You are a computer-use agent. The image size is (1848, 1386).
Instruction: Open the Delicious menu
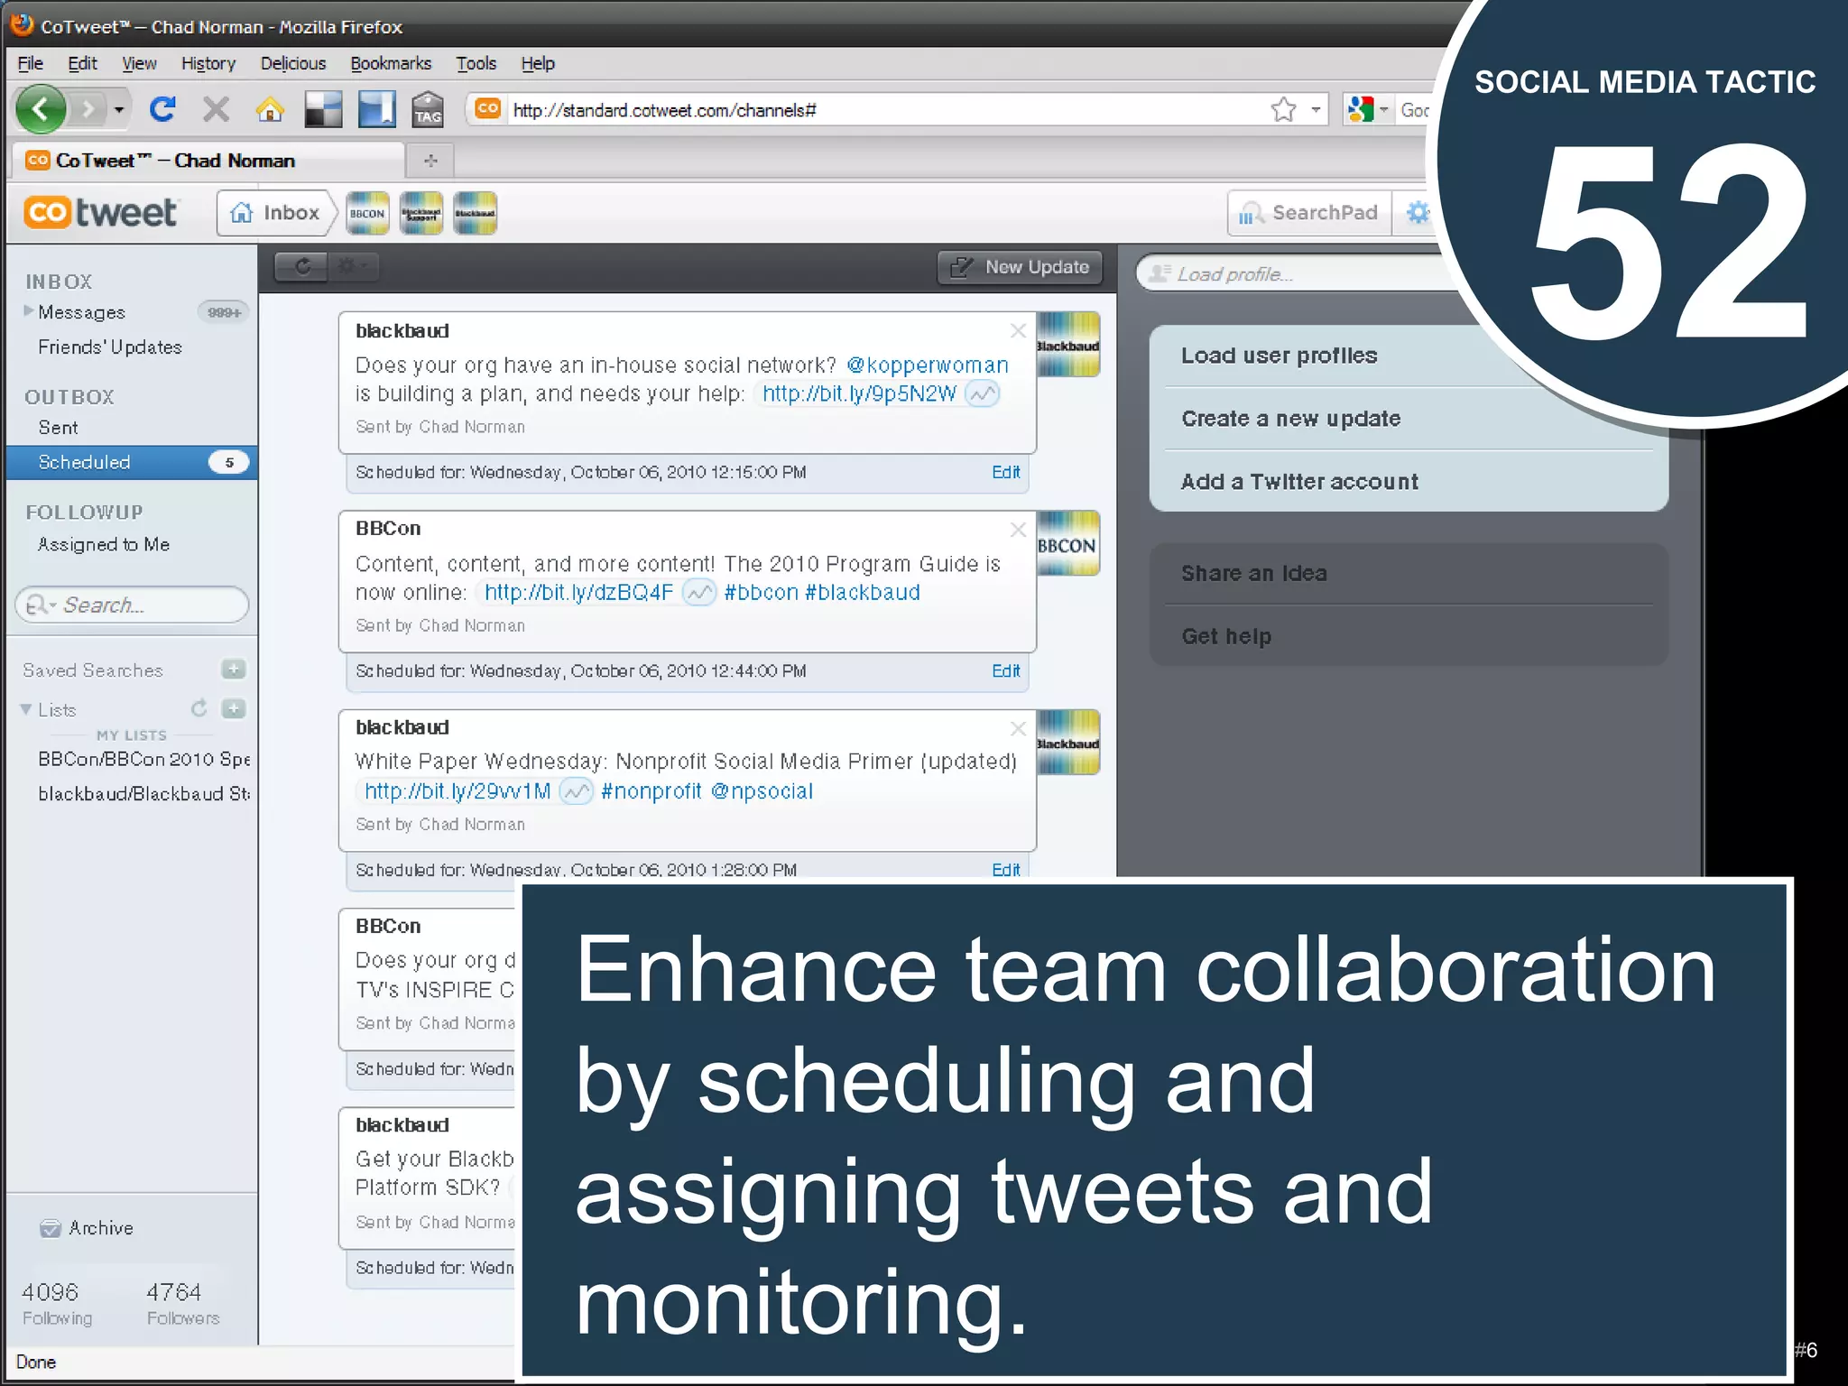pos(293,63)
